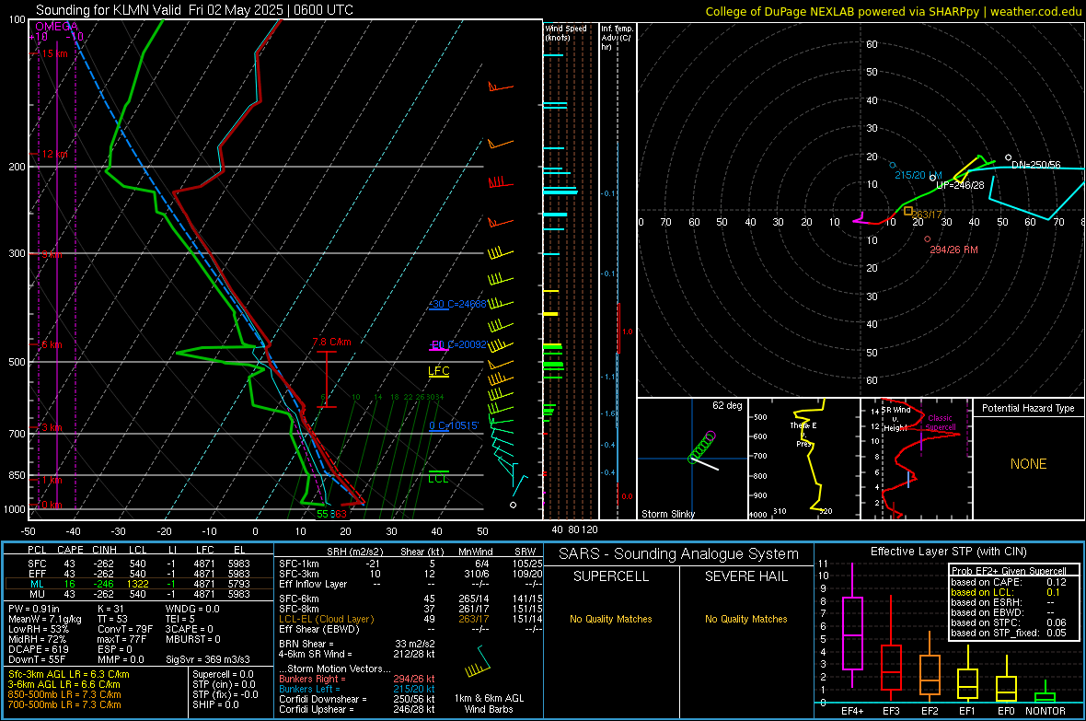
Task: Click the Storm Slinky circle cluster
Action: [701, 448]
